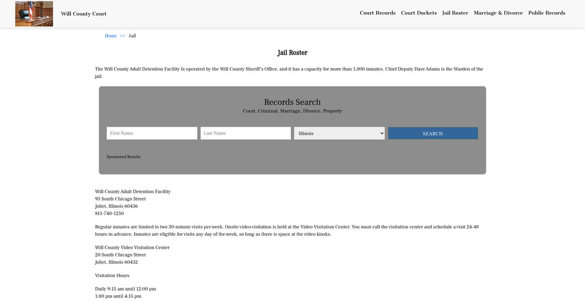
Task: Click the Jail breadcrumb text
Action: point(132,36)
